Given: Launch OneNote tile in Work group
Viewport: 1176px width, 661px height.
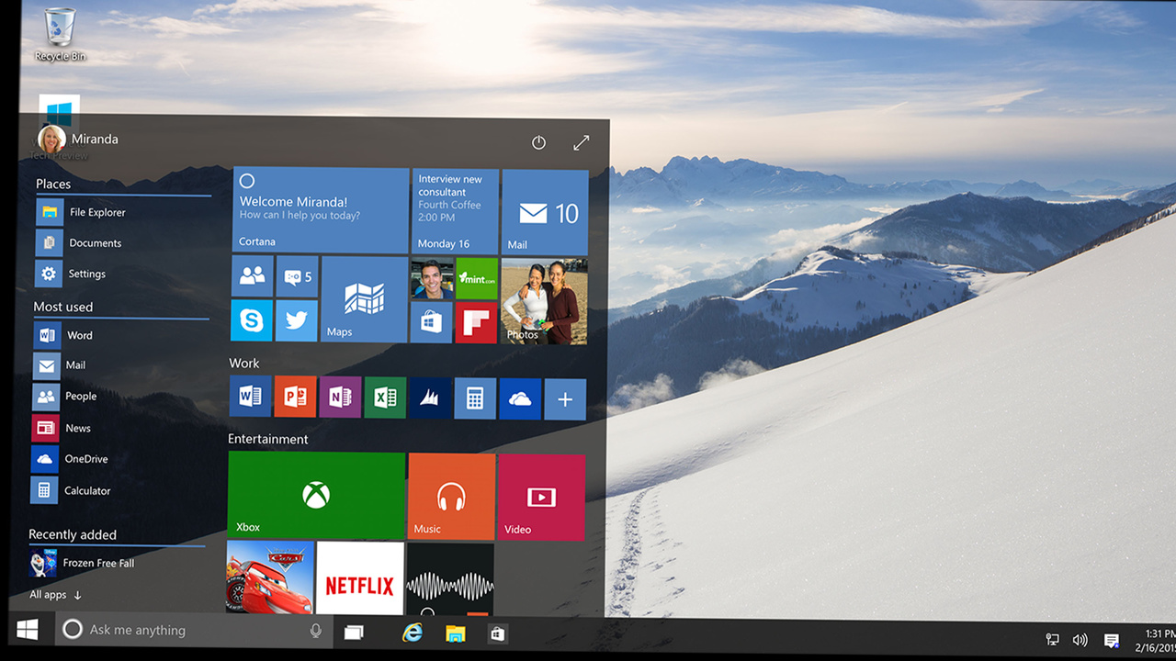Looking at the screenshot, I should 340,398.
